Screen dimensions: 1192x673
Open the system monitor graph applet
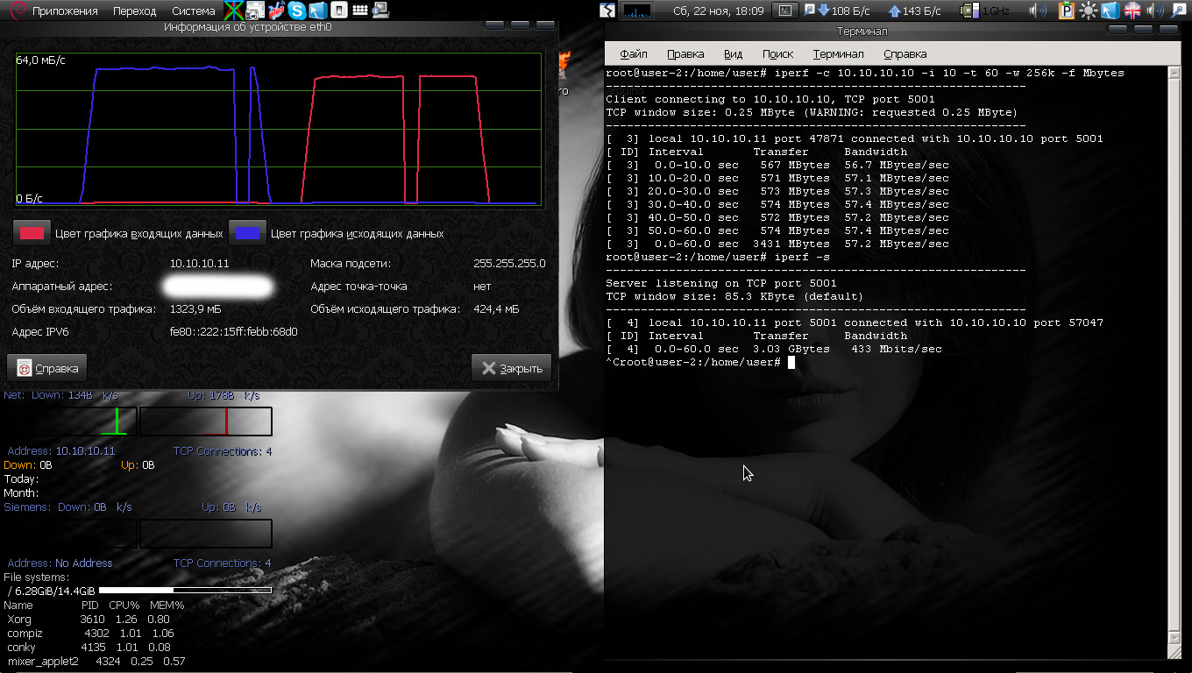(x=637, y=11)
